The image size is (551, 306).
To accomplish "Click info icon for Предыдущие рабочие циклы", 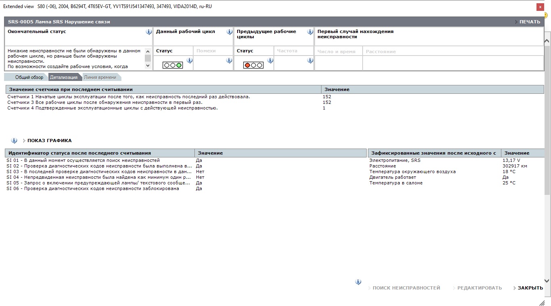I will (310, 32).
